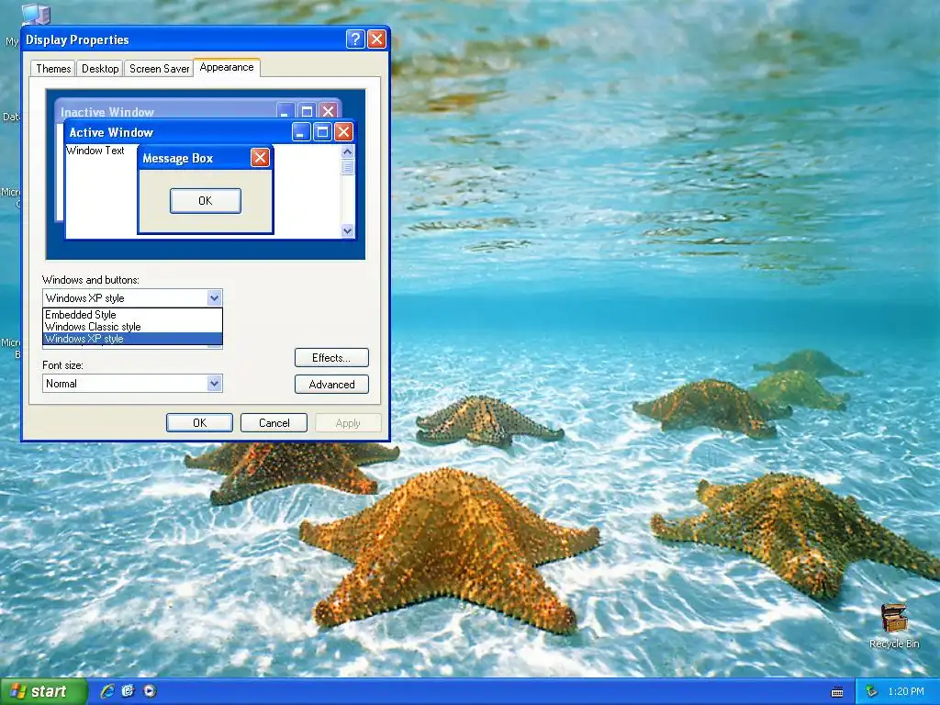The image size is (940, 705).
Task: Click the Active Window preview maximize icon
Action: pos(322,132)
